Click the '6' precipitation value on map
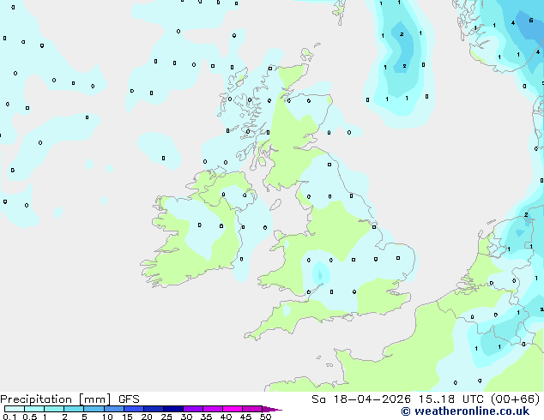The width and height of the screenshot is (544, 420). [531, 21]
